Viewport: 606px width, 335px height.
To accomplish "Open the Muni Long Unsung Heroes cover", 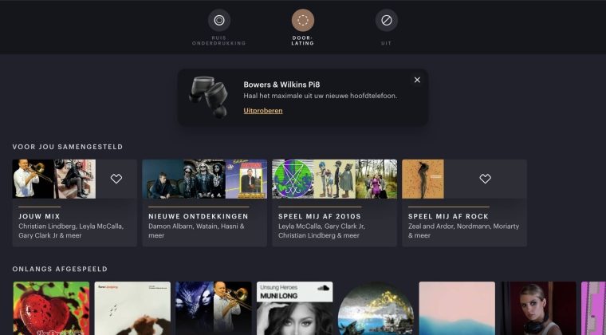I will coord(294,309).
